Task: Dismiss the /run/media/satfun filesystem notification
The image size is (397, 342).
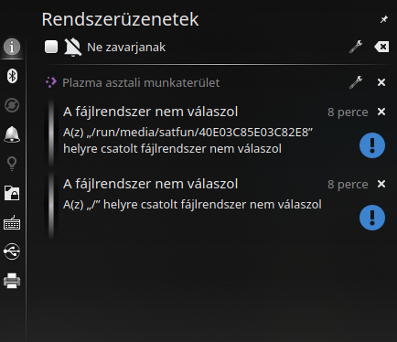Action: [381, 112]
